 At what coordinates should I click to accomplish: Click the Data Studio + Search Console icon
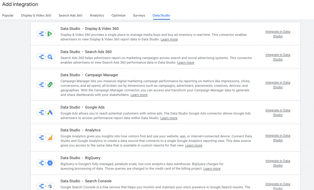pyautogui.click(x=45, y=186)
